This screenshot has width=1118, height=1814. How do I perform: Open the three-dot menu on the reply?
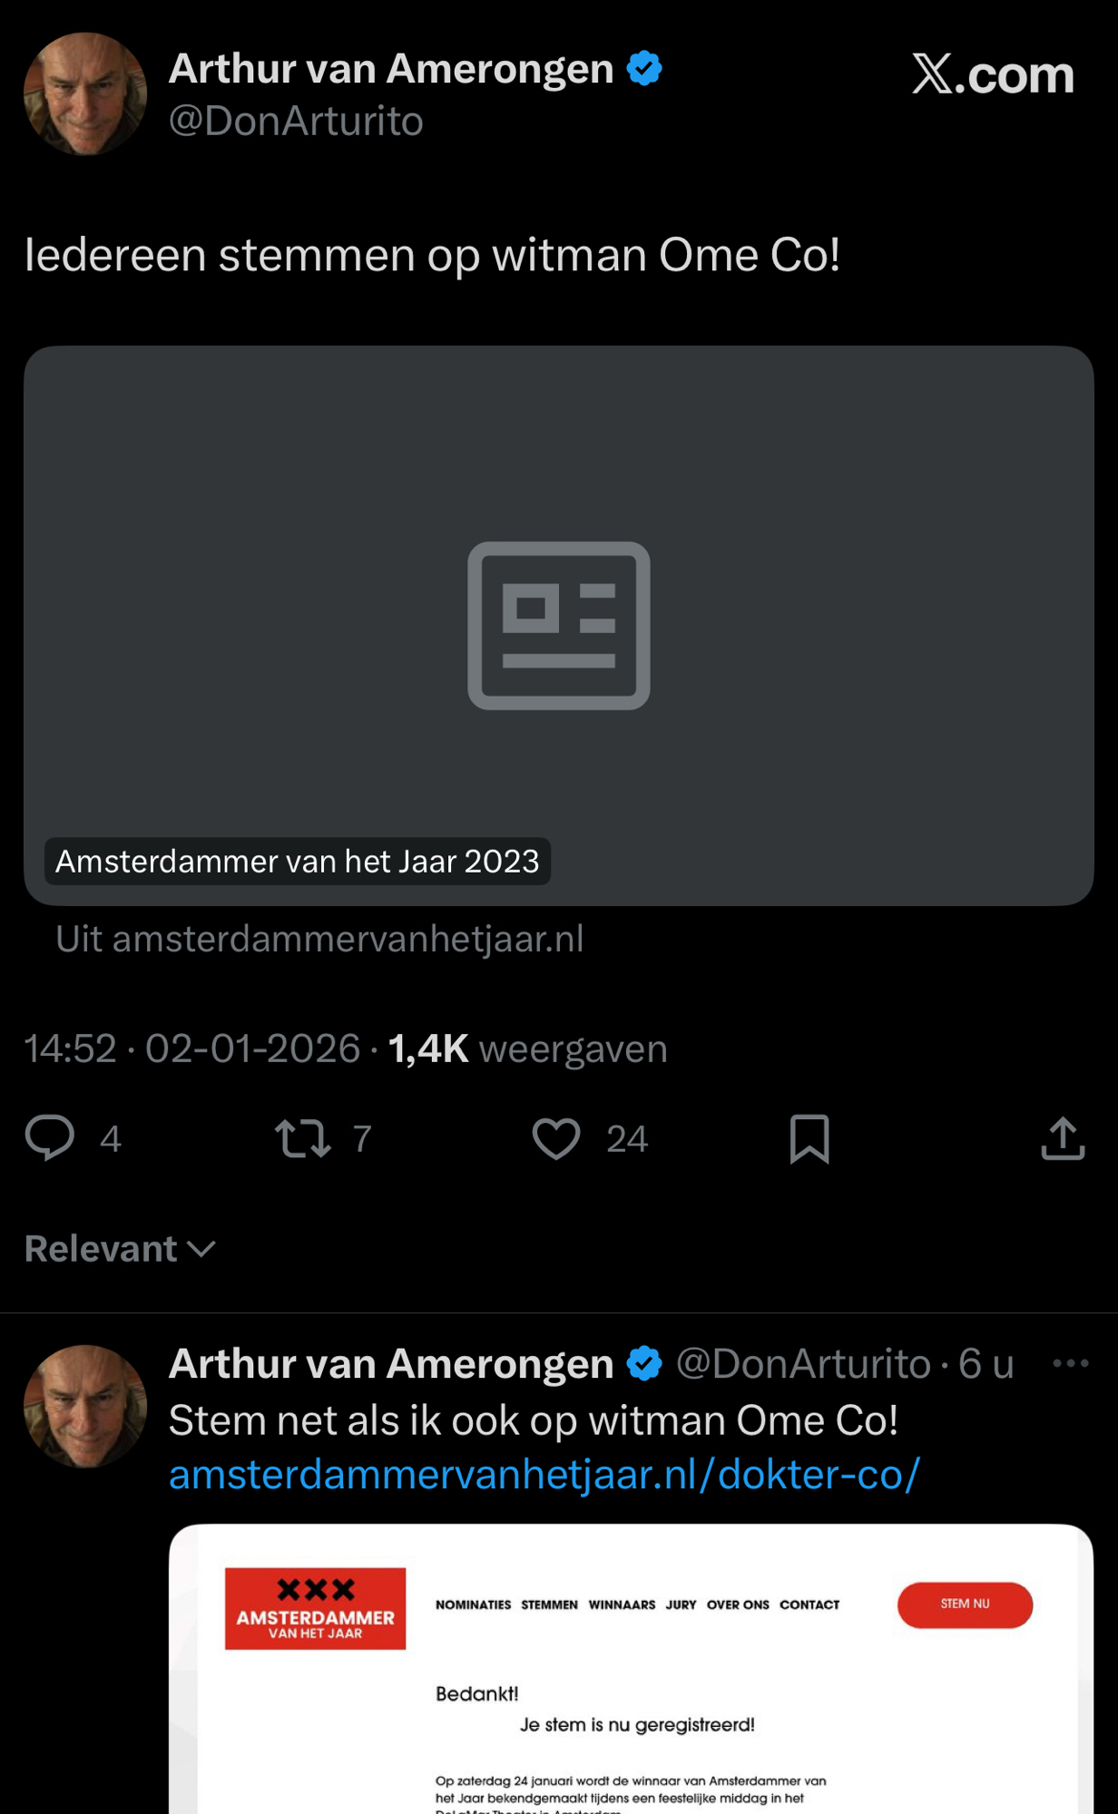[x=1070, y=1362]
